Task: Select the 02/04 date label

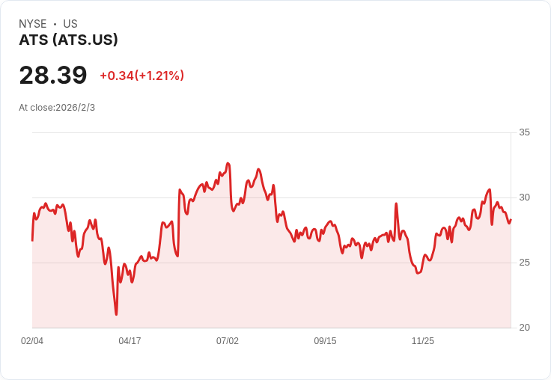Action: tap(32, 341)
